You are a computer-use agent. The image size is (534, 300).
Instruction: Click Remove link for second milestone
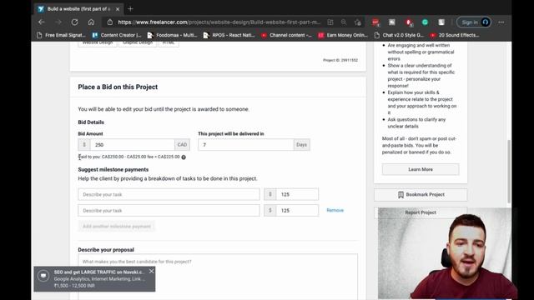tap(335, 210)
